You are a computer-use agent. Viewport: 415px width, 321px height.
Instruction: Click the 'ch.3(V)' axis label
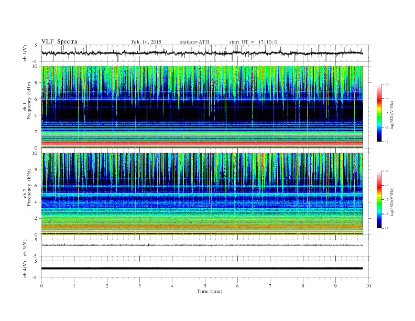coord(25,248)
